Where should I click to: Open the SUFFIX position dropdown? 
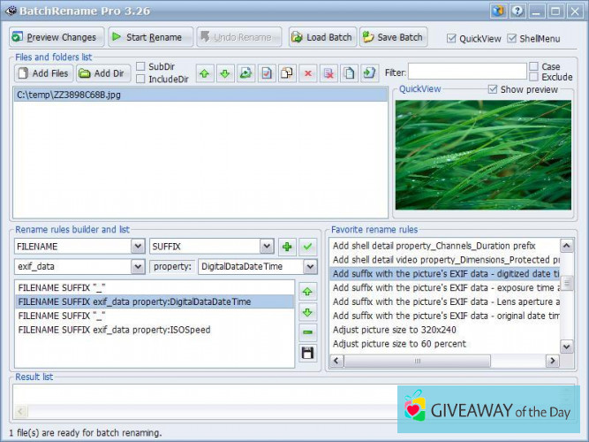[x=266, y=247]
